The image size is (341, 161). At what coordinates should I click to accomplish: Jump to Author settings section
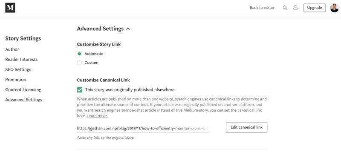click(x=12, y=49)
